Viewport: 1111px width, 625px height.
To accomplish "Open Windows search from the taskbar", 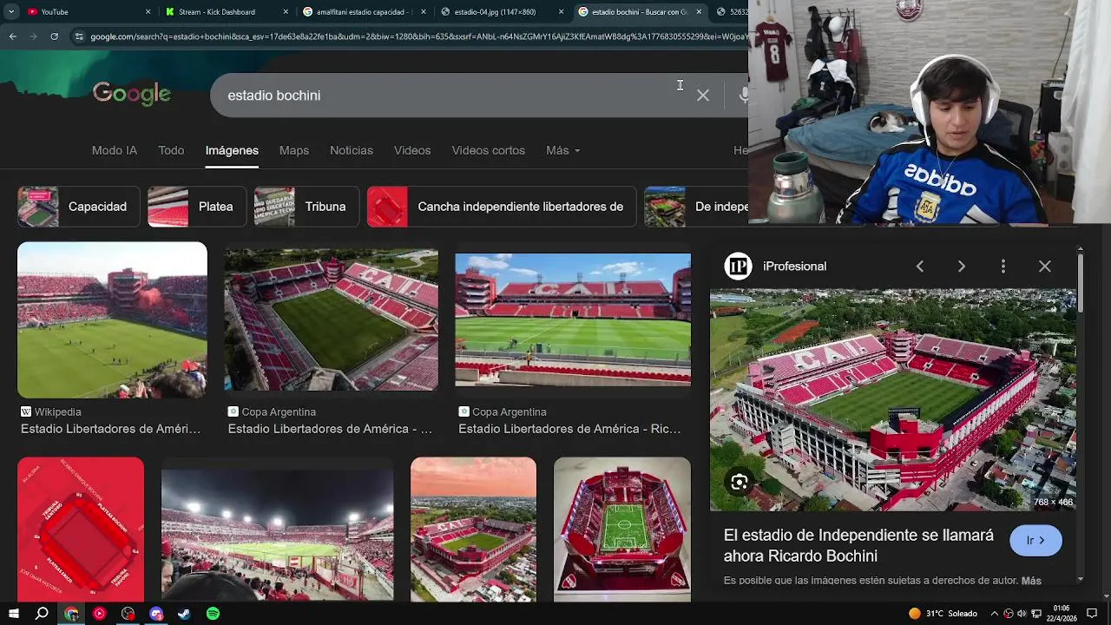I will point(42,614).
